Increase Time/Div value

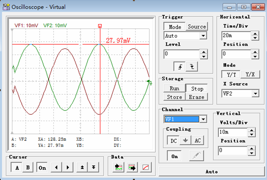coord(255,33)
